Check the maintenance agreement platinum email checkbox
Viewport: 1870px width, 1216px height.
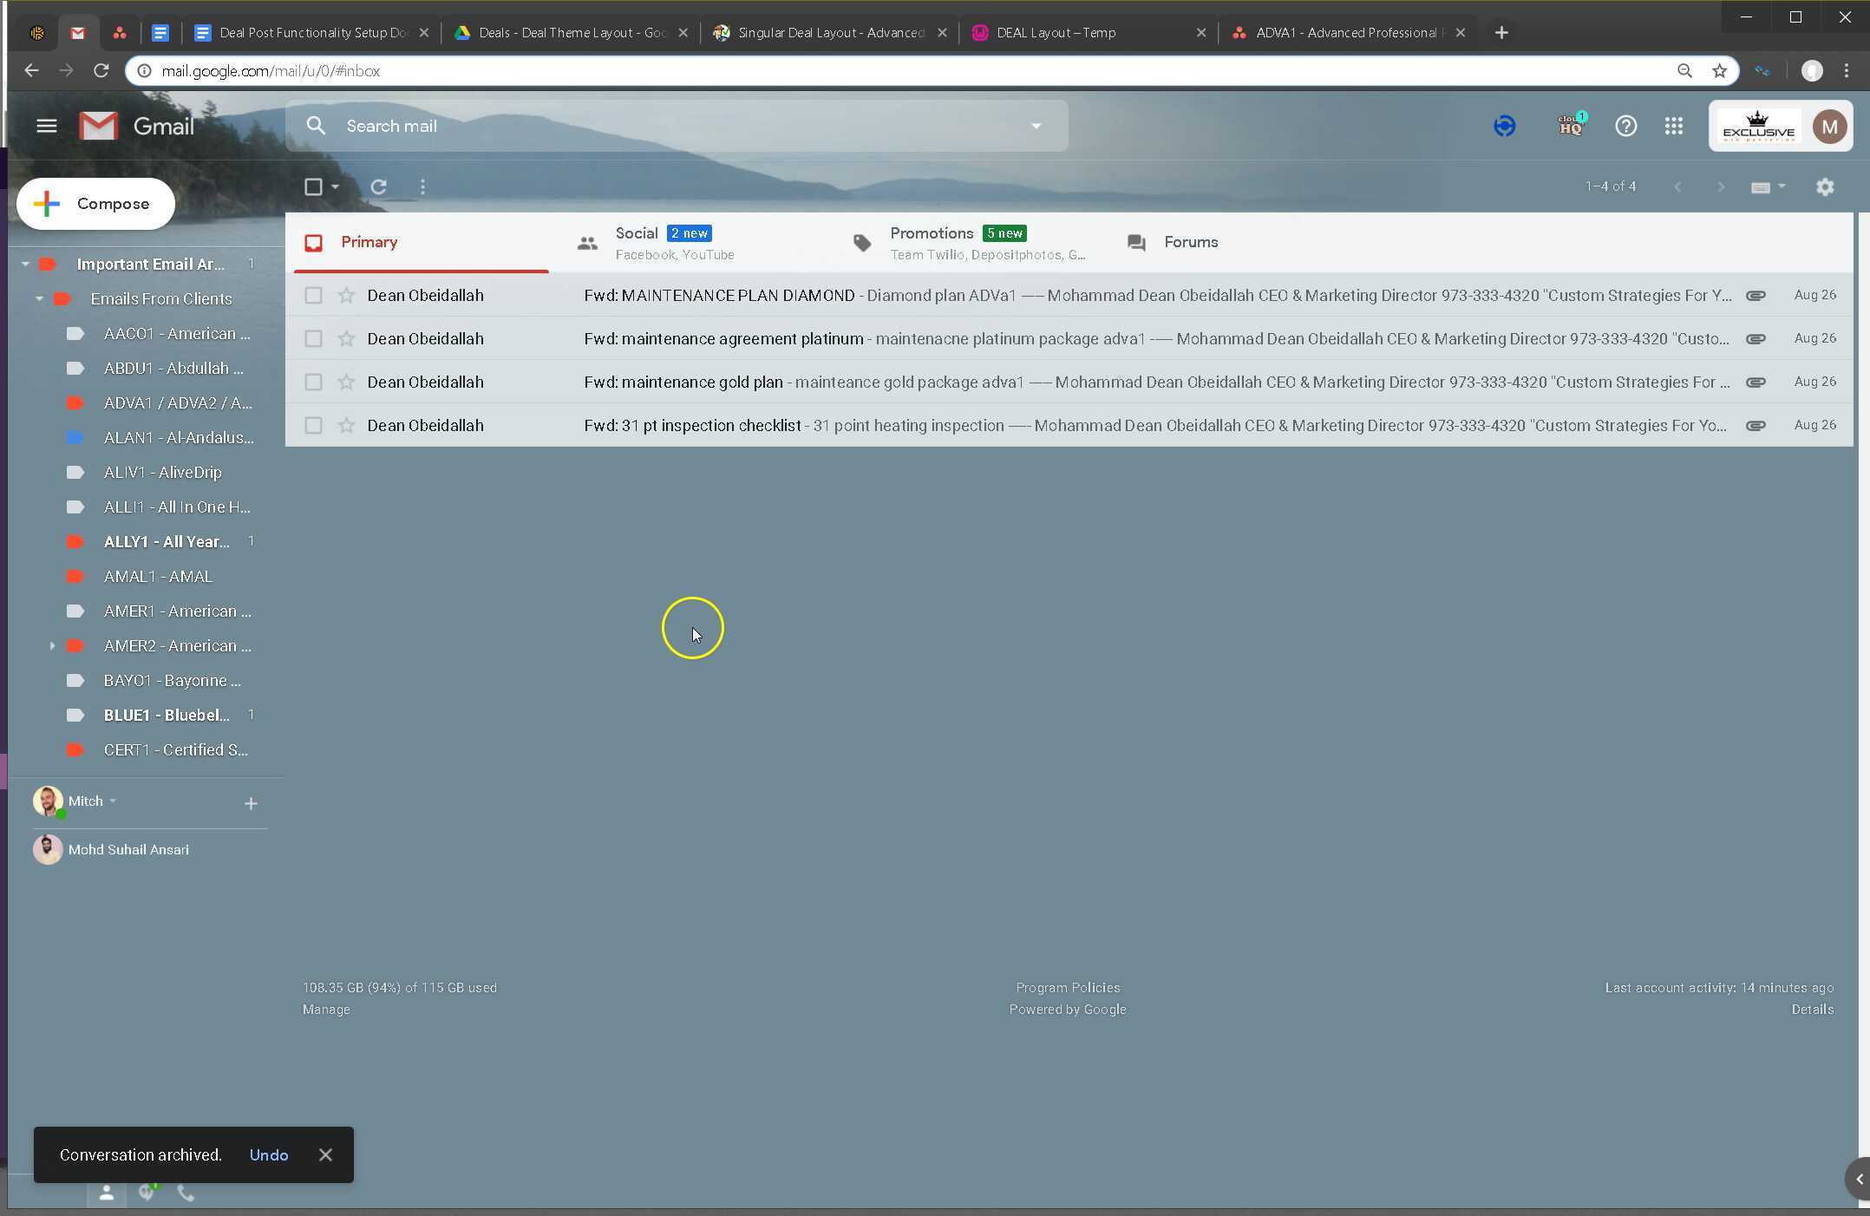click(313, 338)
